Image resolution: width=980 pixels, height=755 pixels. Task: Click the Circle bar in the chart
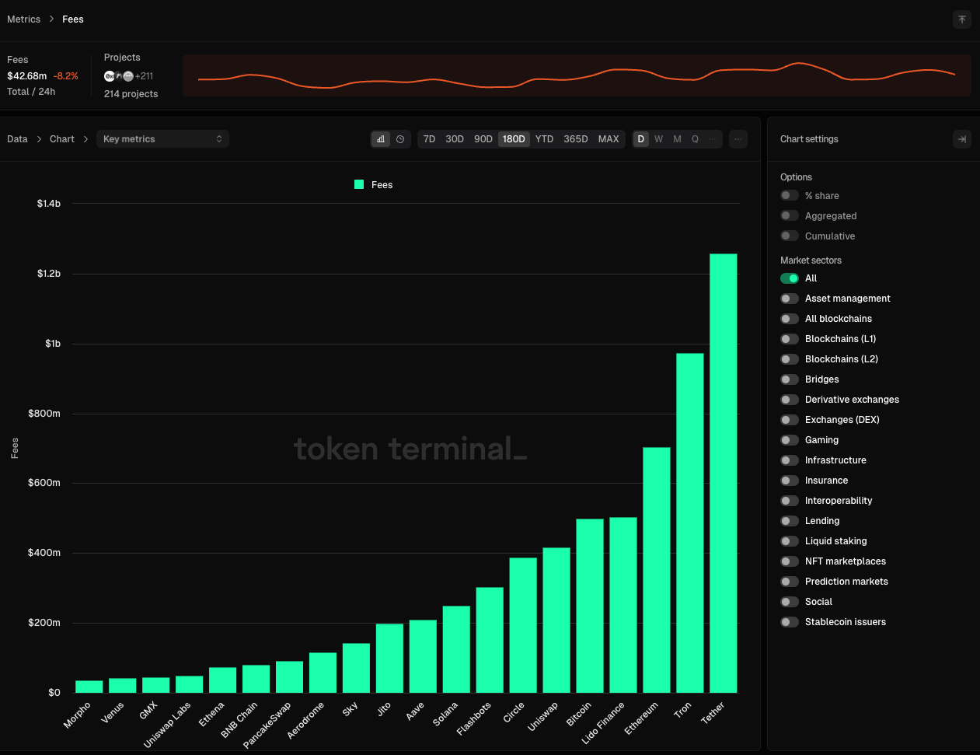pos(523,625)
